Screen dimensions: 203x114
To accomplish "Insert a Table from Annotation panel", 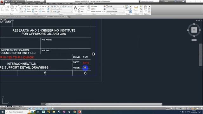I will [x=81, y=11].
